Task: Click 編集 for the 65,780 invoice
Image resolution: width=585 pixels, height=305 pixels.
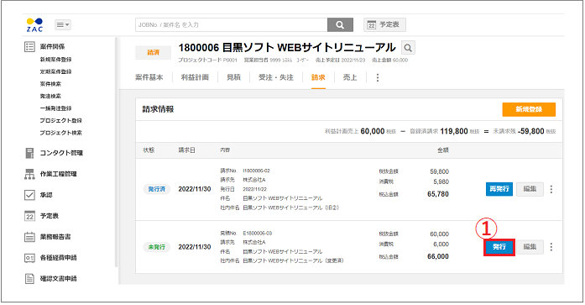Action: pyautogui.click(x=530, y=189)
